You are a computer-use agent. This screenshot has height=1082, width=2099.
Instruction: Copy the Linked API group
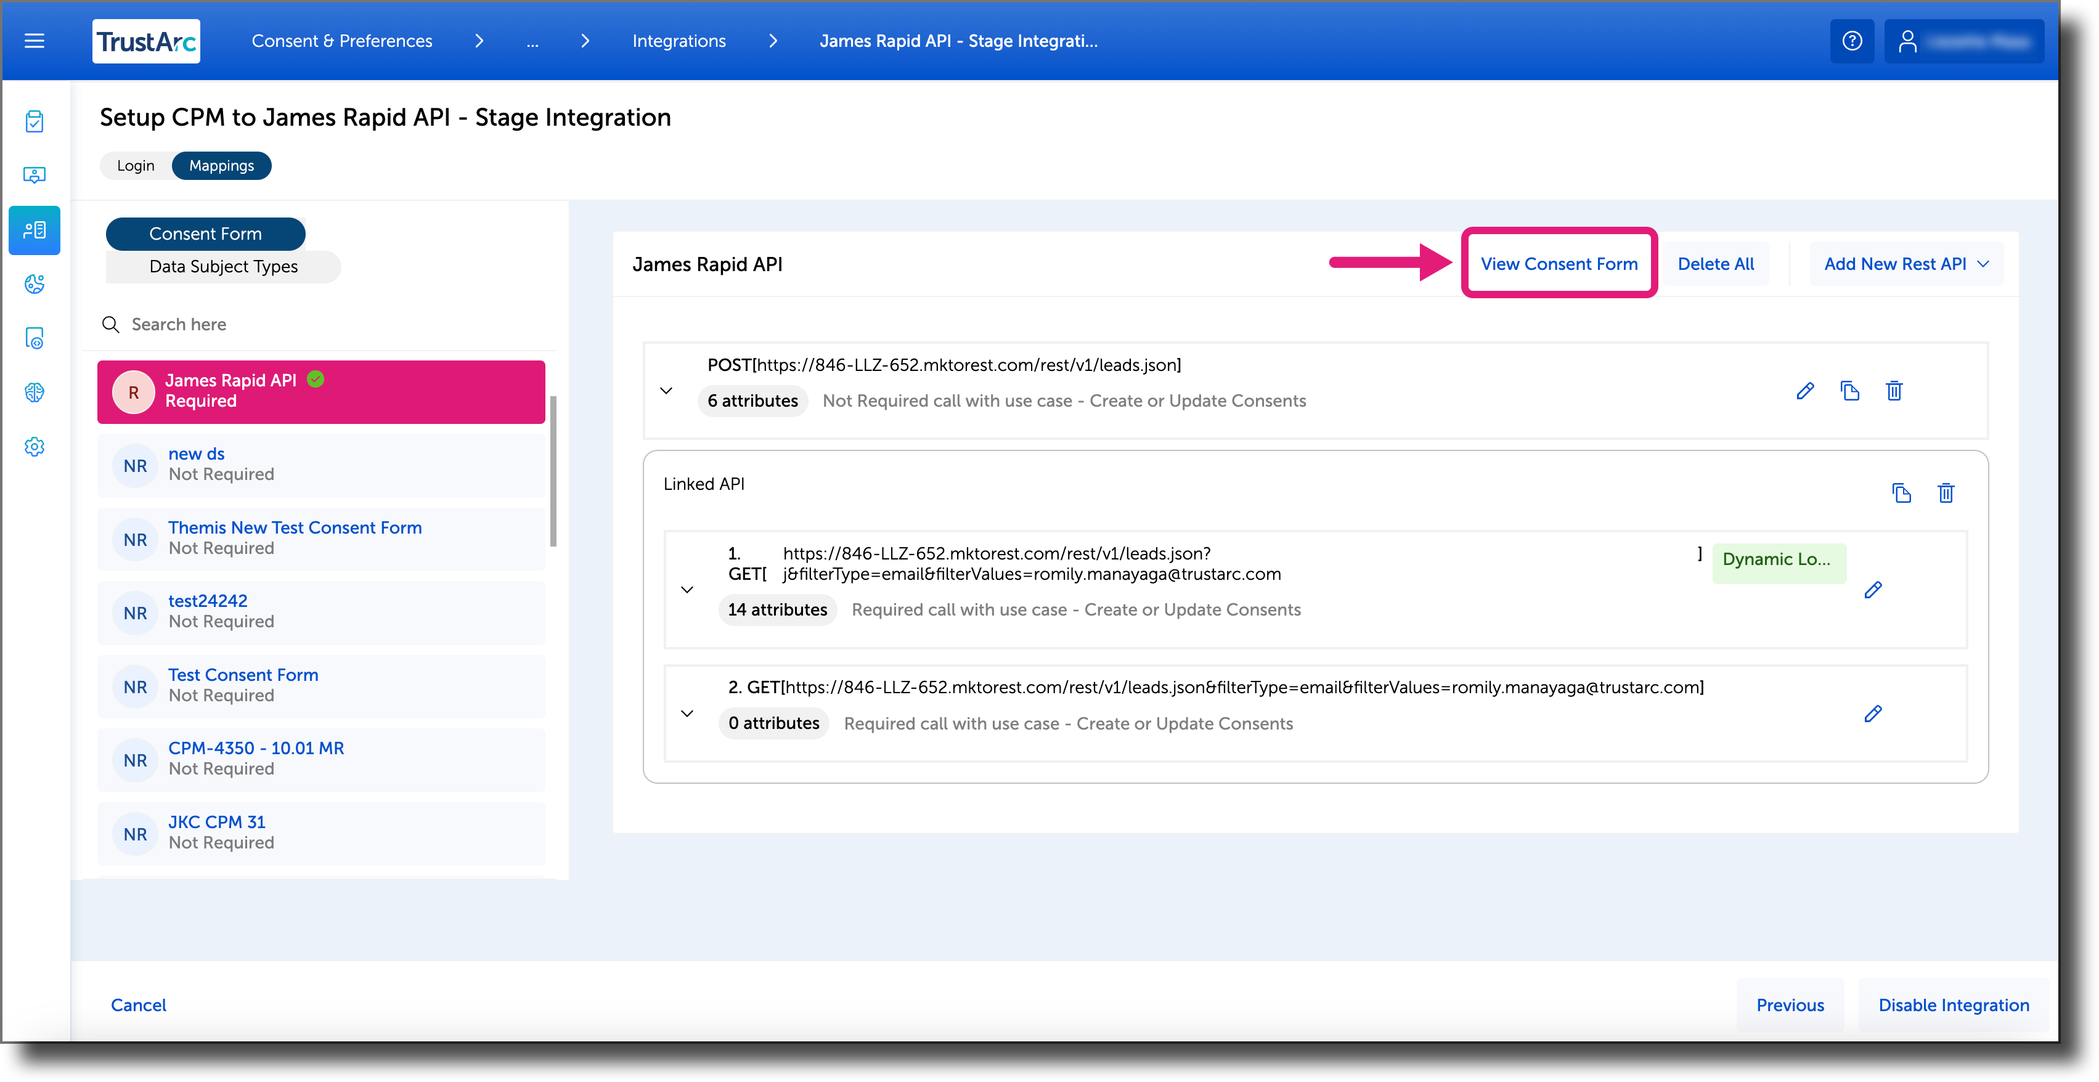[1901, 493]
